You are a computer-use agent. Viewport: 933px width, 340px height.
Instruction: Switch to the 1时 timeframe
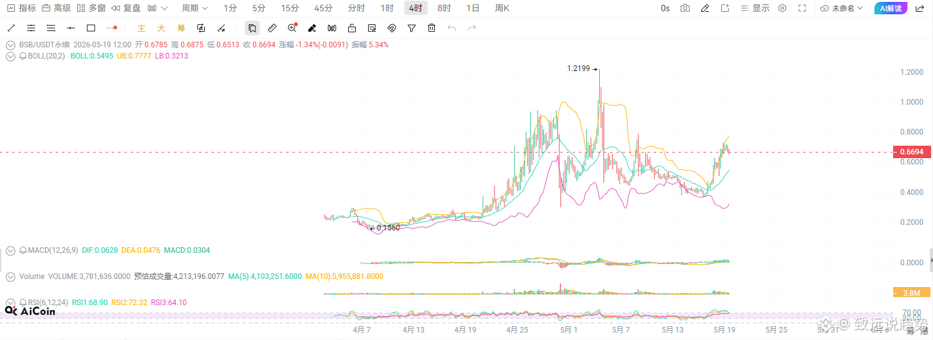(x=387, y=8)
